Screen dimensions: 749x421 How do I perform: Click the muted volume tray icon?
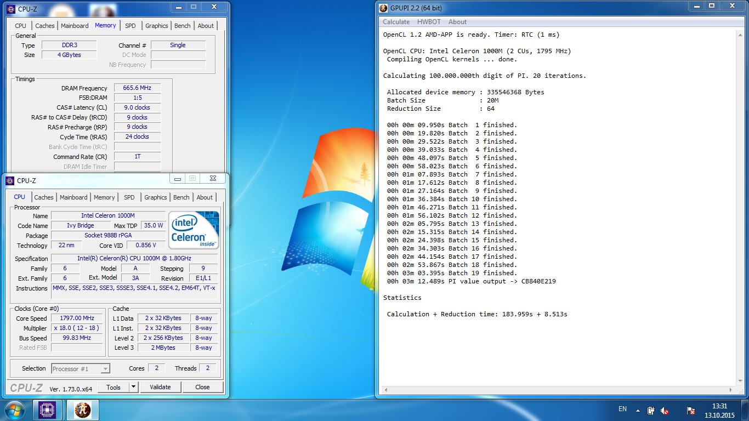[x=665, y=410]
